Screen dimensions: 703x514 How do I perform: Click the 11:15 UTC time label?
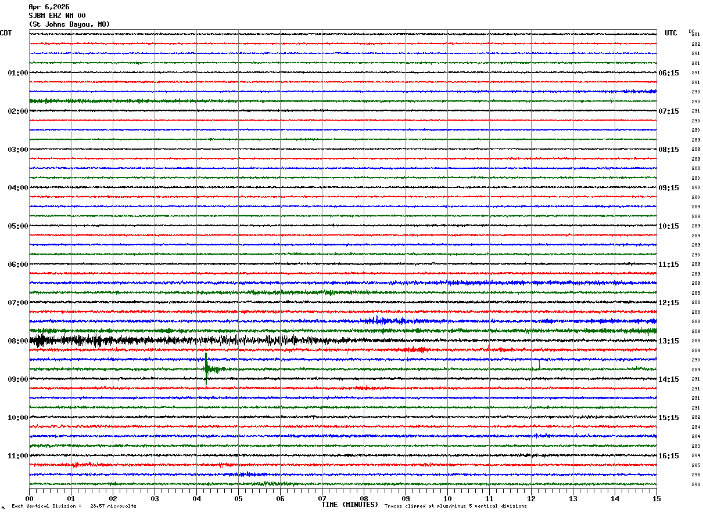click(669, 265)
